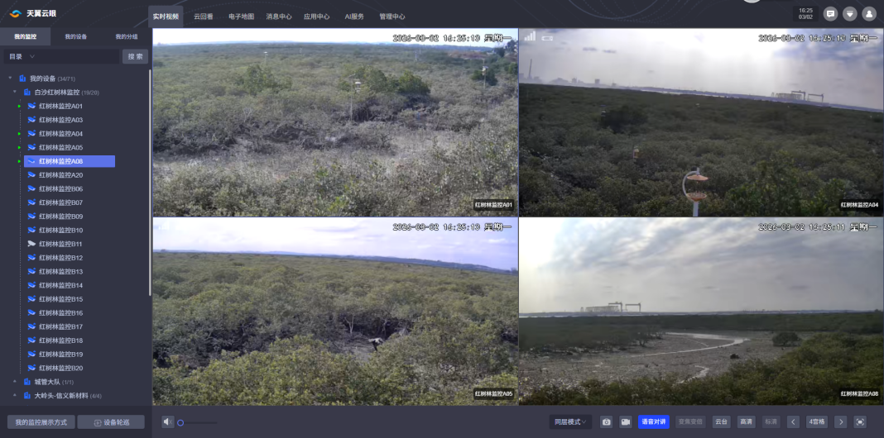The height and width of the screenshot is (438, 884).
Task: Go to previous page of video grid
Action: (793, 421)
